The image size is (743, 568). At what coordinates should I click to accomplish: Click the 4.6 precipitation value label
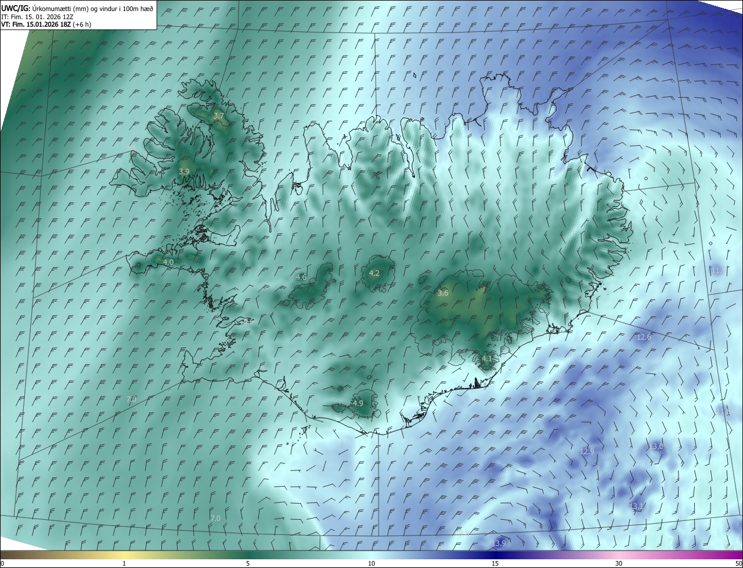[x=301, y=278]
